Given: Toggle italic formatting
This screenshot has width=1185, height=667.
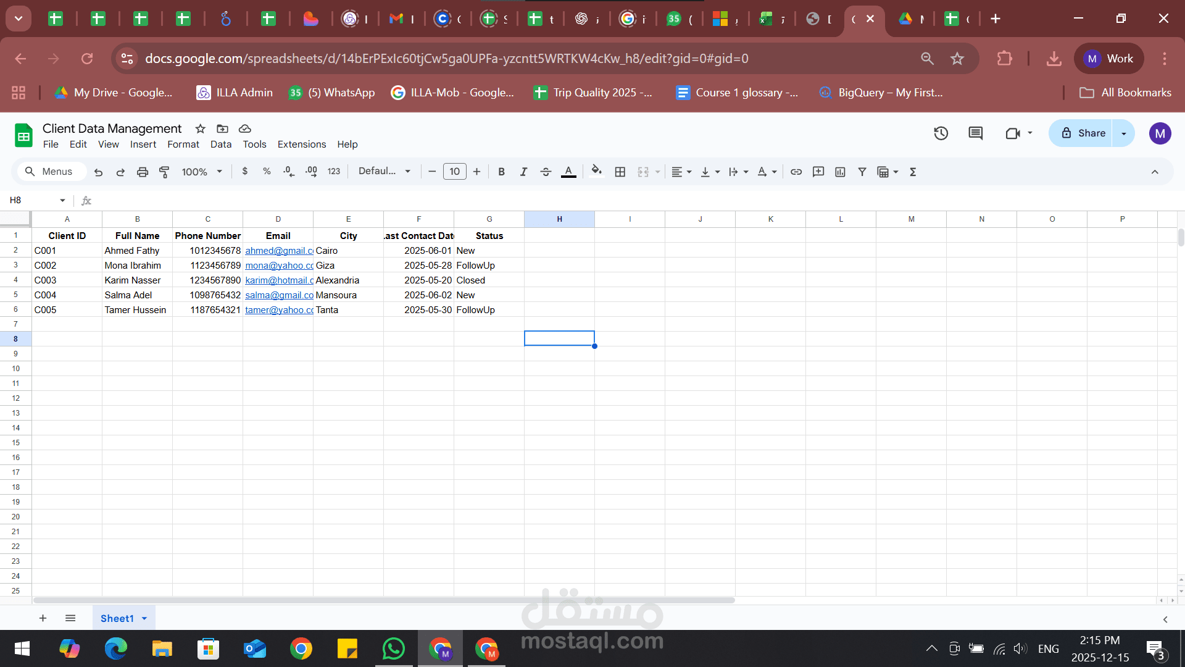Looking at the screenshot, I should 523,172.
